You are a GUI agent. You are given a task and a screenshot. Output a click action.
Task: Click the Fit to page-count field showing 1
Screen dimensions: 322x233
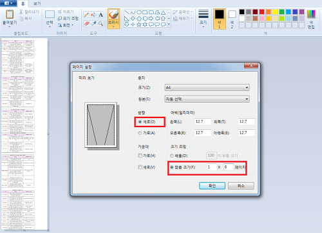pyautogui.click(x=211, y=167)
